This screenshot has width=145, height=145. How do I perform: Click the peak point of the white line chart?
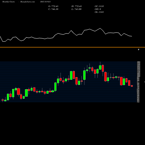pos(100,28)
